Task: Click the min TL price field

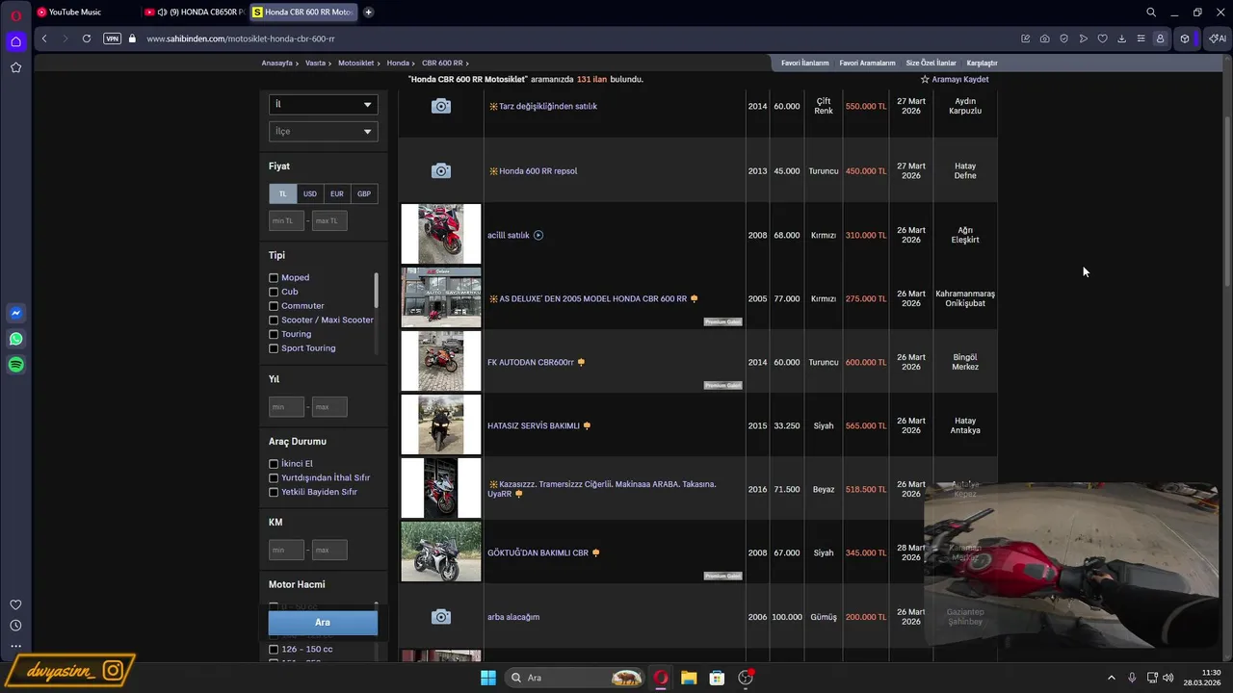Action: (287, 220)
